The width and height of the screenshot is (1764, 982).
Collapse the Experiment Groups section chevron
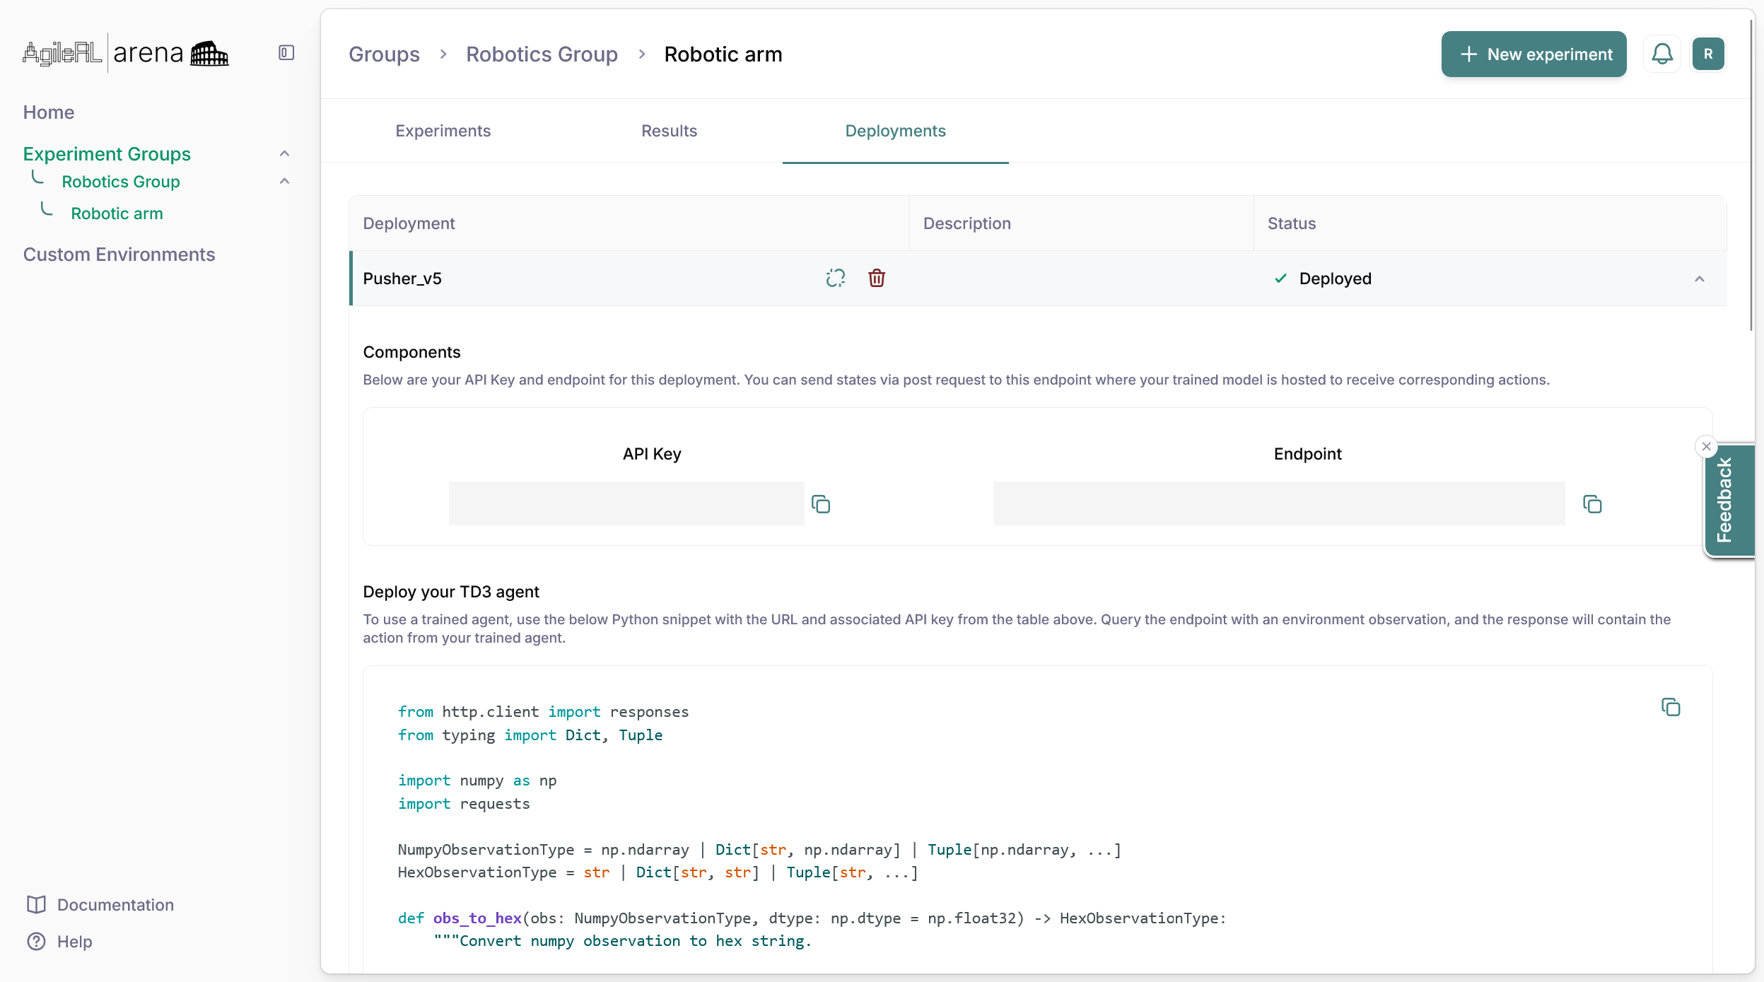click(x=284, y=153)
